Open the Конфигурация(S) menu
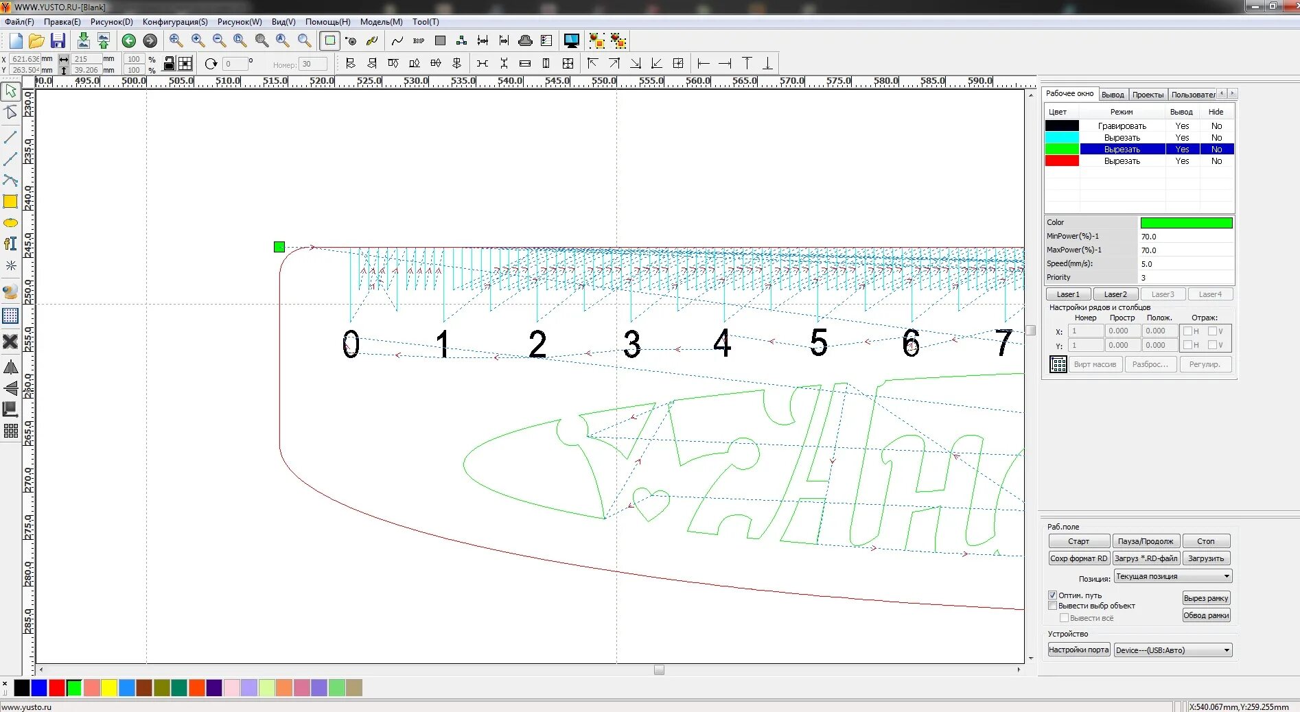The height and width of the screenshot is (712, 1300). 175,21
